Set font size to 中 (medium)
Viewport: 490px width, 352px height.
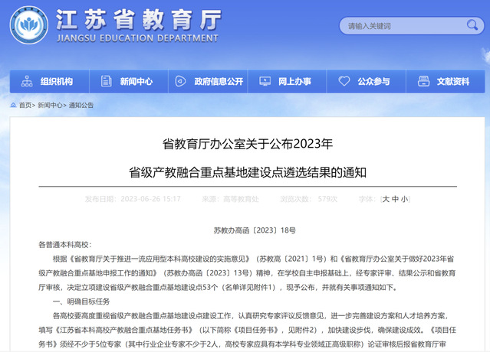[x=395, y=199]
